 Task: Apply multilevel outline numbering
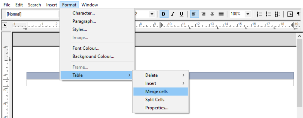point(277,14)
